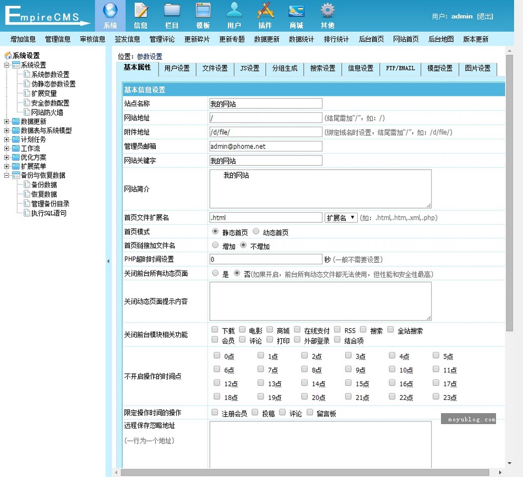Image resolution: width=523 pixels, height=477 pixels.
Task: Select 是 for 关闭前台所有动态页面
Action: coord(215,273)
